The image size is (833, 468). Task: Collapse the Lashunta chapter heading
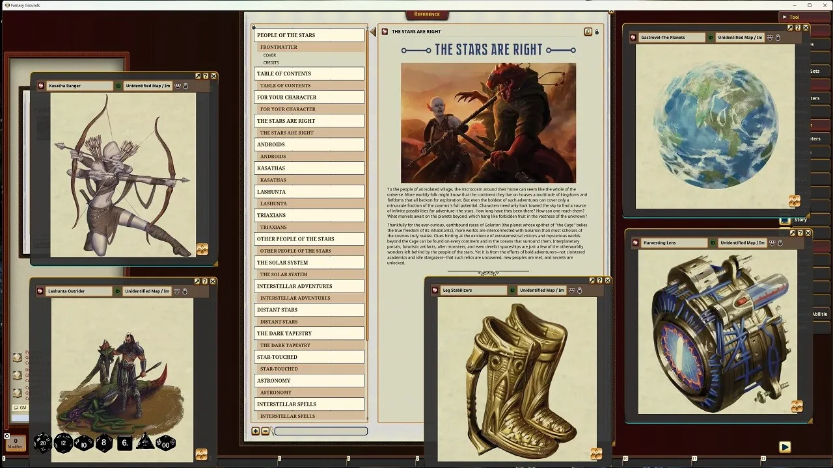coord(309,192)
